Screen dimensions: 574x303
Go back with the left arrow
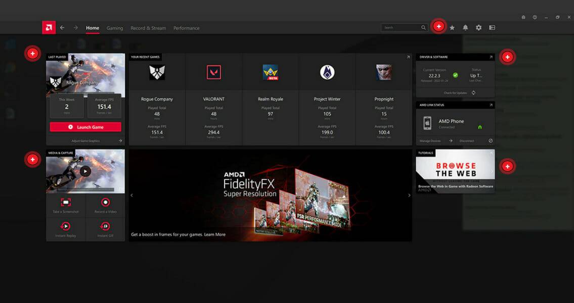point(62,28)
